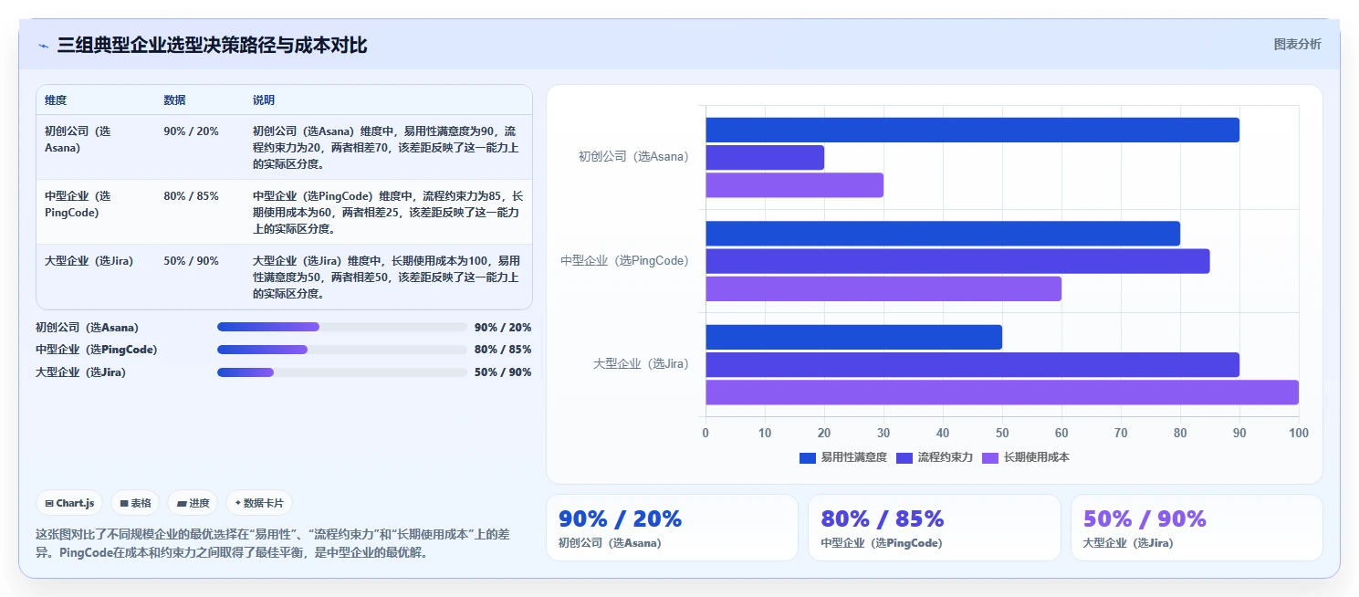Select the 数据卡片 tag chip

(259, 503)
